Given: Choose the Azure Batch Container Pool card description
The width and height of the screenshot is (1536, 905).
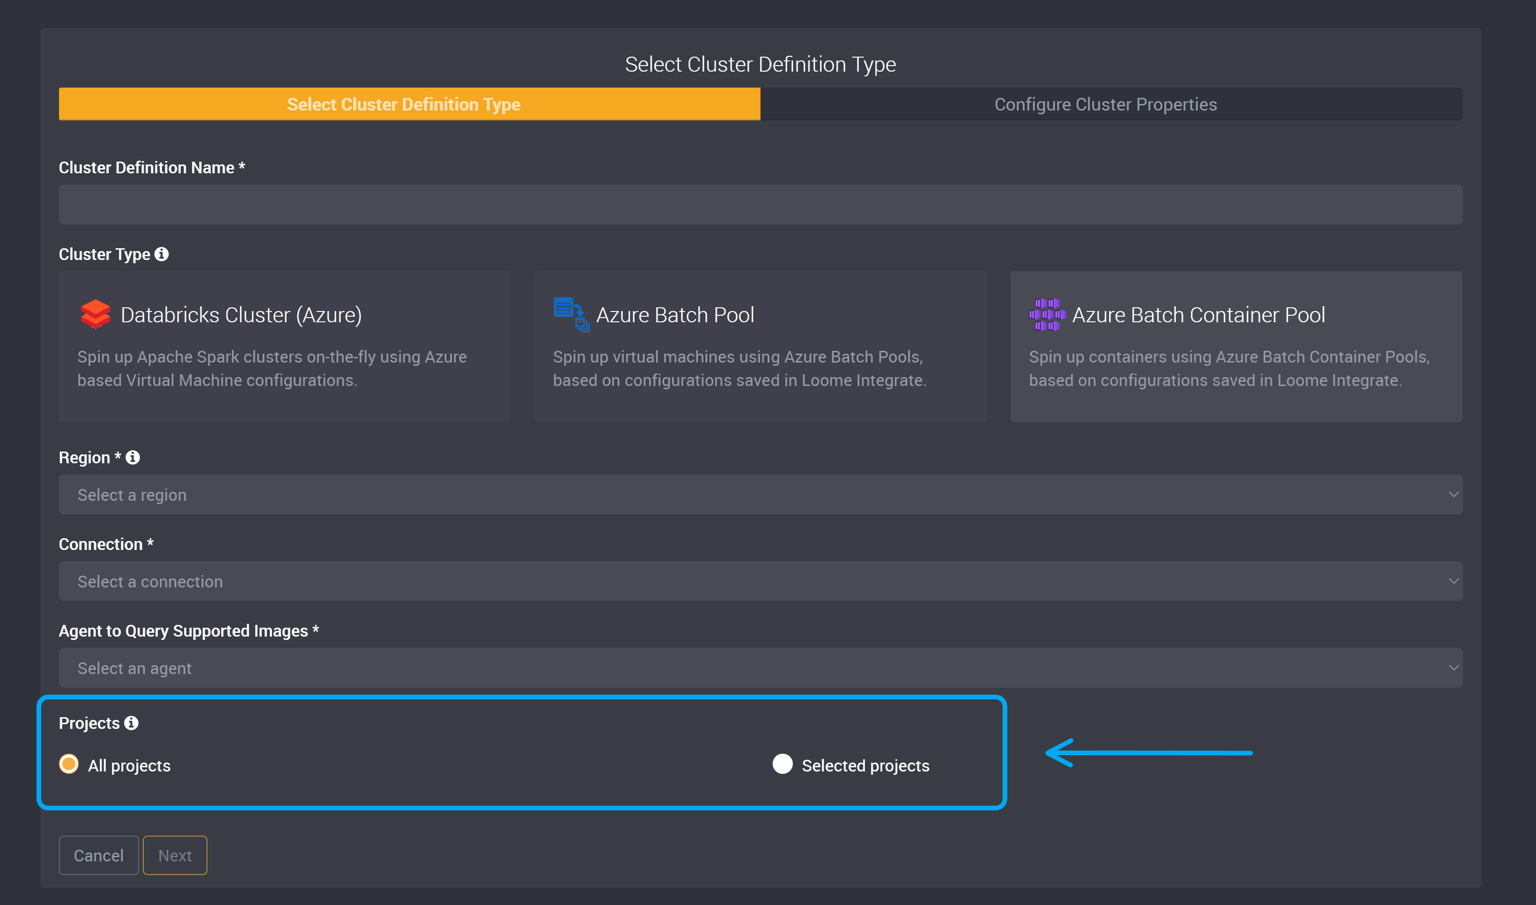Looking at the screenshot, I should coord(1229,368).
